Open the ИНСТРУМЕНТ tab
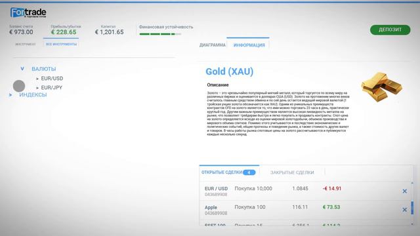 click(26, 44)
